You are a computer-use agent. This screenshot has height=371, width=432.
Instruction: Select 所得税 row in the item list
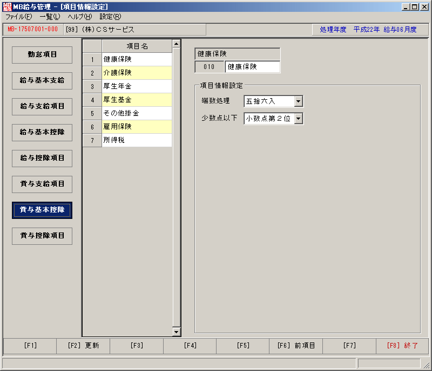point(137,140)
